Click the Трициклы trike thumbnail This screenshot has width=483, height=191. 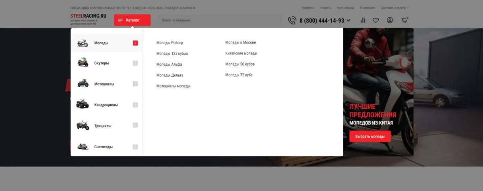tap(83, 125)
